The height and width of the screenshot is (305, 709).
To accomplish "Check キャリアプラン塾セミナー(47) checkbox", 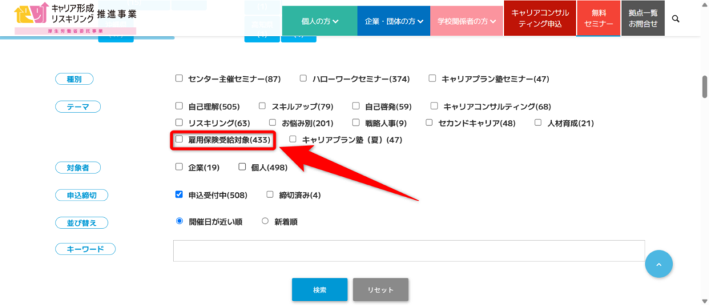I will (x=432, y=79).
